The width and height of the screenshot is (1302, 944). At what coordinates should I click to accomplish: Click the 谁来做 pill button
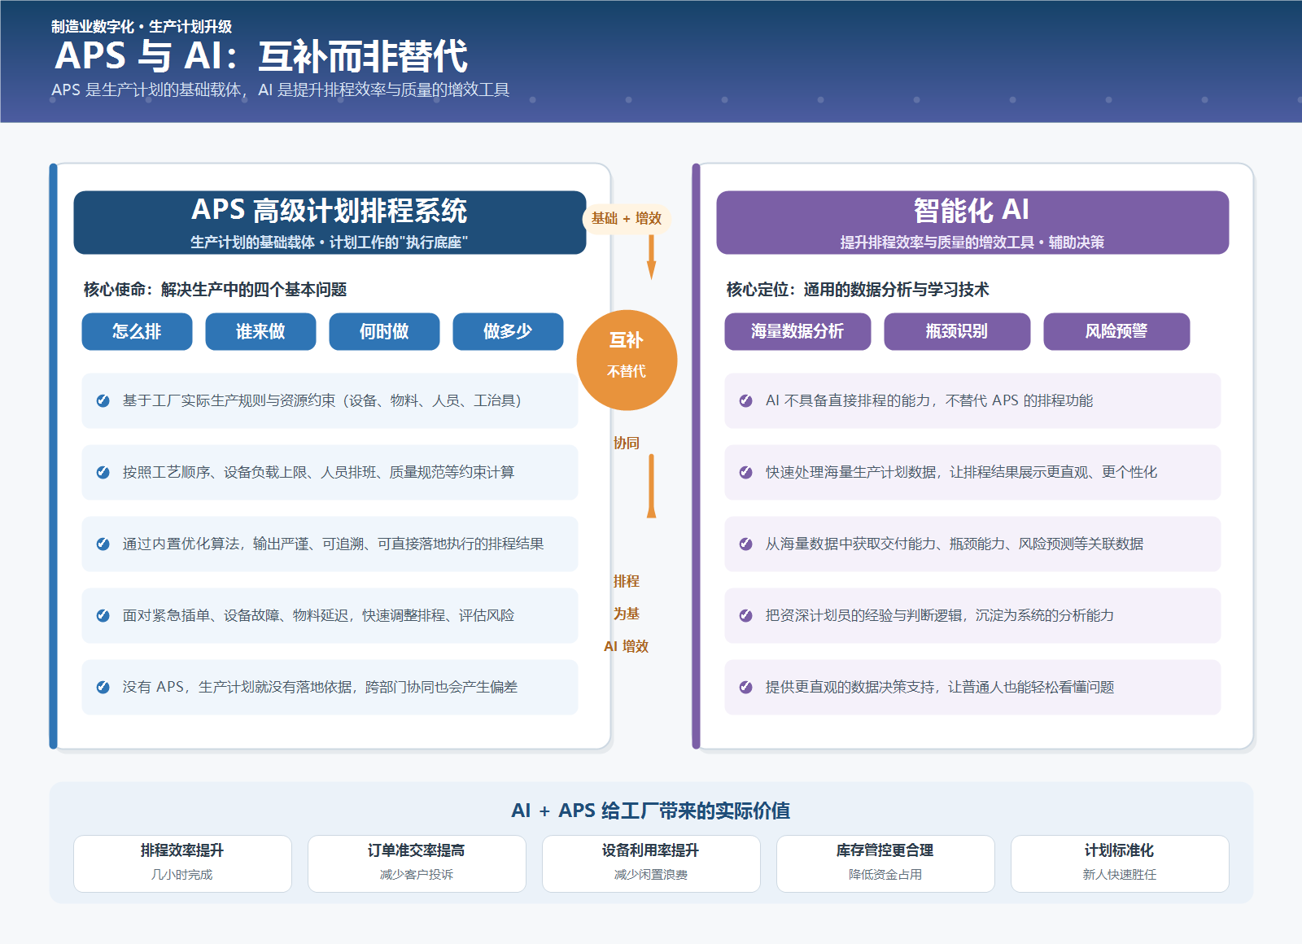[260, 331]
